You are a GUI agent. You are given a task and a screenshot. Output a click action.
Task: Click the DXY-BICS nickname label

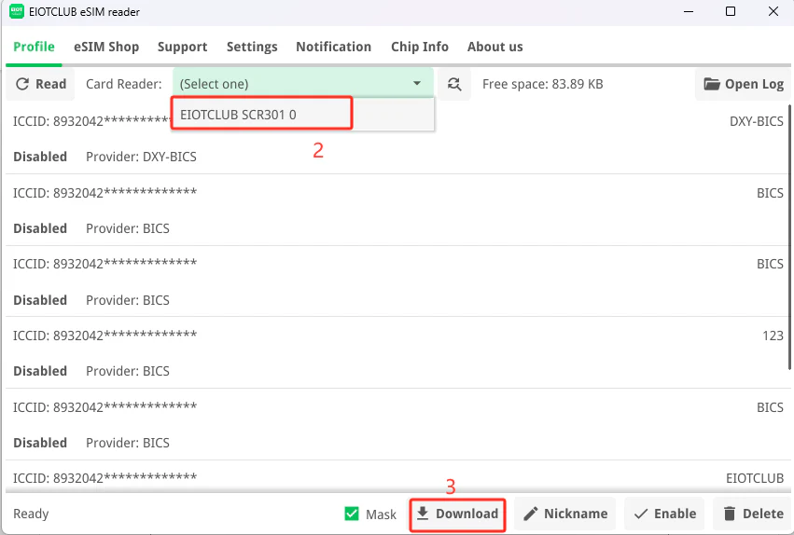(756, 121)
